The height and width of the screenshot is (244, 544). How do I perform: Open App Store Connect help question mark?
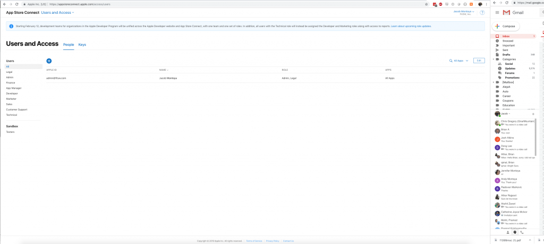click(482, 13)
